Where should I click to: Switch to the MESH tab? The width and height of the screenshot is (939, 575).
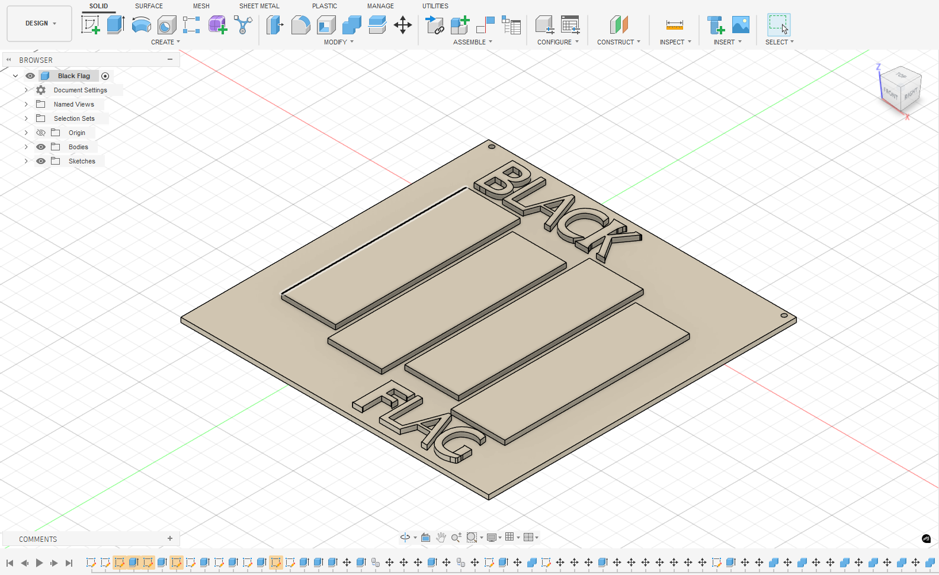pos(201,6)
